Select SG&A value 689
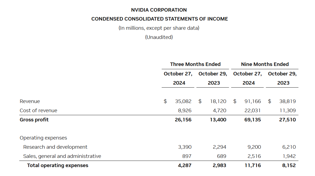The width and height of the screenshot is (315, 176). pos(222,156)
